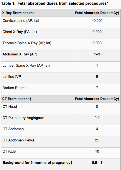Screen dimensions: 121x170
Task: Select the Thoracic Spine X Ray row label
Action: coord(27,43)
